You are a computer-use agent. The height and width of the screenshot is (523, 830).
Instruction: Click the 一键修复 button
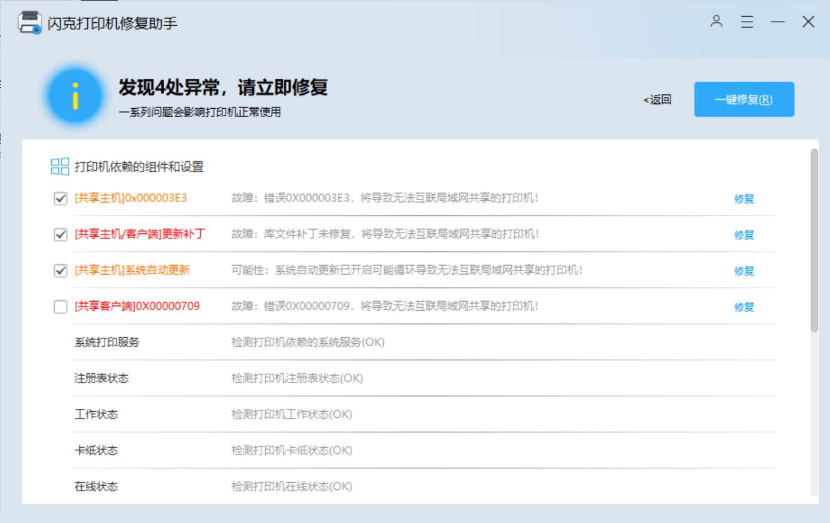click(743, 99)
